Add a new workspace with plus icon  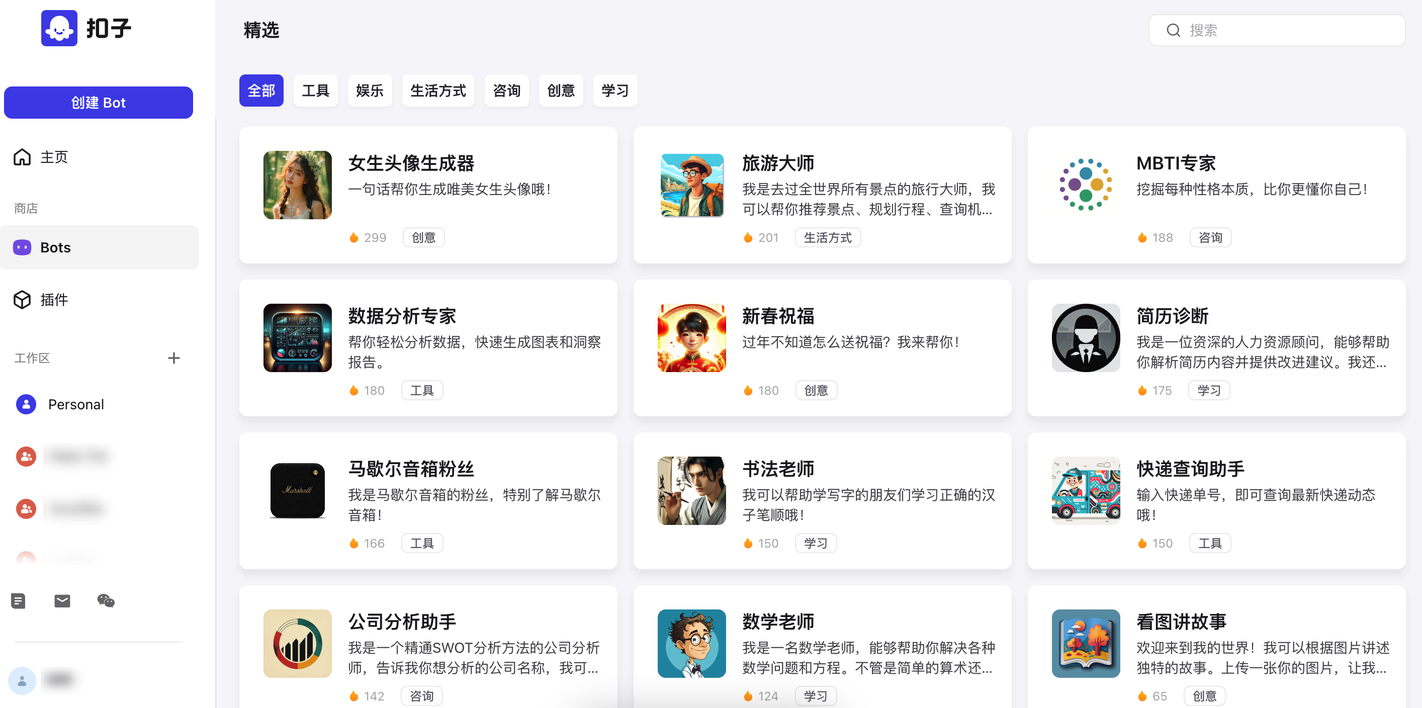tap(174, 358)
